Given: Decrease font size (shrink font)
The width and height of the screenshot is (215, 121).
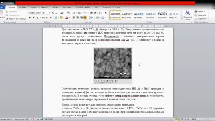Looking at the screenshot, I should pos(56,13).
